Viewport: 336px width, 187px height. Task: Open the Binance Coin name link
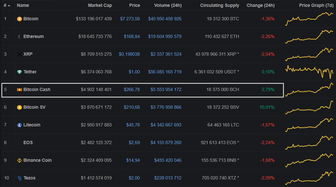click(38, 160)
